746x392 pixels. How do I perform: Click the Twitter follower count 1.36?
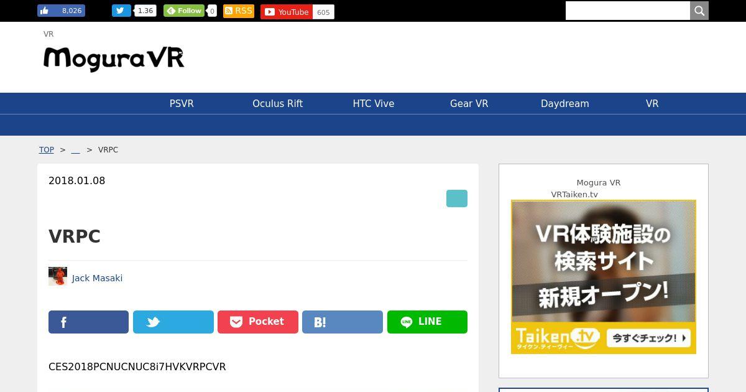(x=145, y=11)
